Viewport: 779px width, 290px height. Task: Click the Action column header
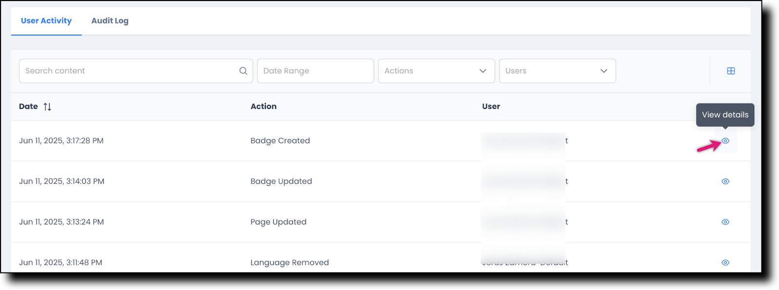click(x=263, y=106)
